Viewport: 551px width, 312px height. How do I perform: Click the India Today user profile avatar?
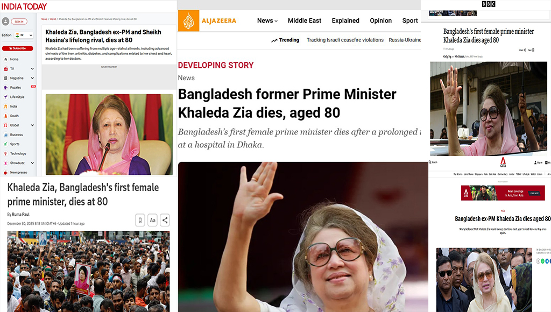pyautogui.click(x=5, y=22)
